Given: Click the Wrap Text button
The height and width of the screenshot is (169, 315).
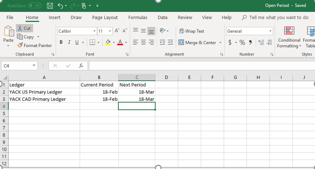Looking at the screenshot, I should [191, 31].
